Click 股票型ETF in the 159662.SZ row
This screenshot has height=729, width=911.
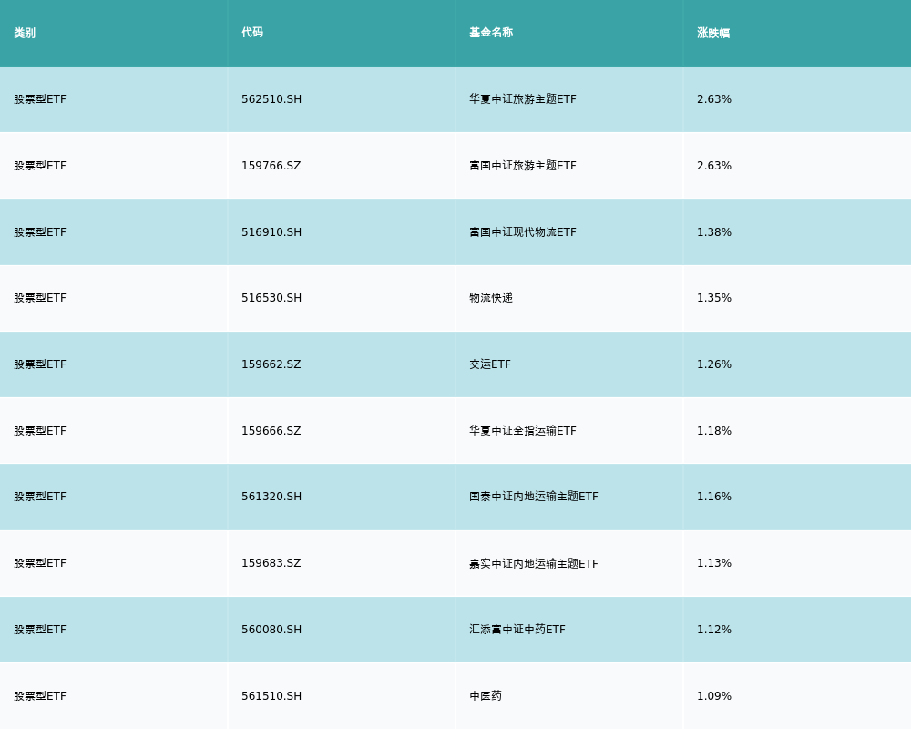[40, 364]
